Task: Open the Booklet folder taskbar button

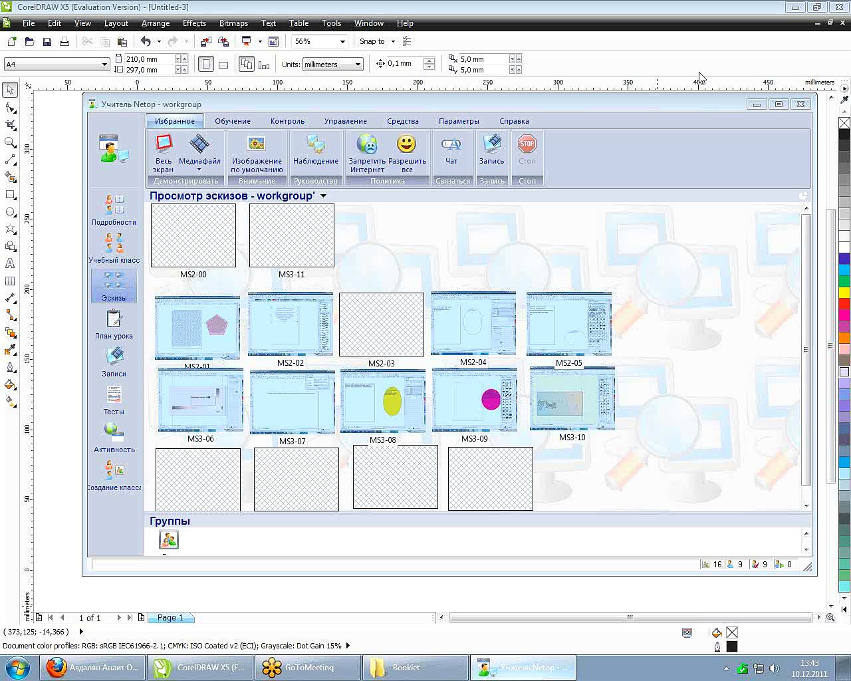Action: coord(416,668)
